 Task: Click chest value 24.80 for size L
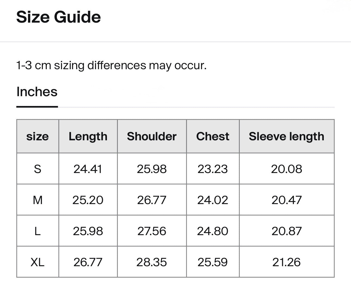[213, 231]
